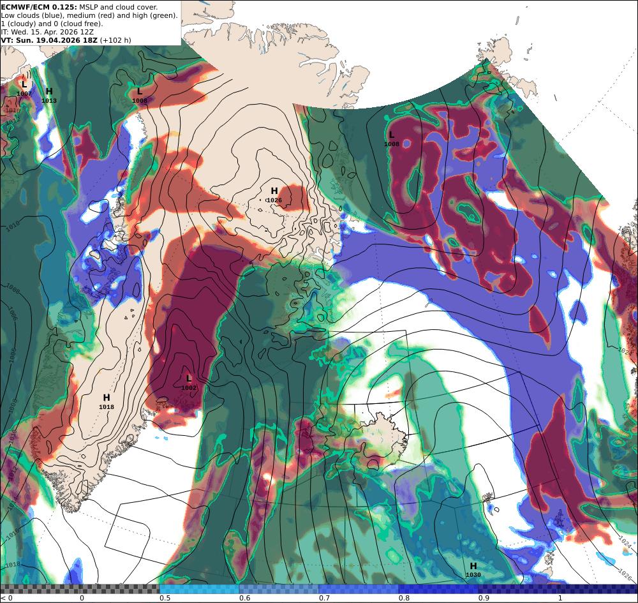
Task: Click the 1018 value under the southern Greenland H
Action: (107, 407)
